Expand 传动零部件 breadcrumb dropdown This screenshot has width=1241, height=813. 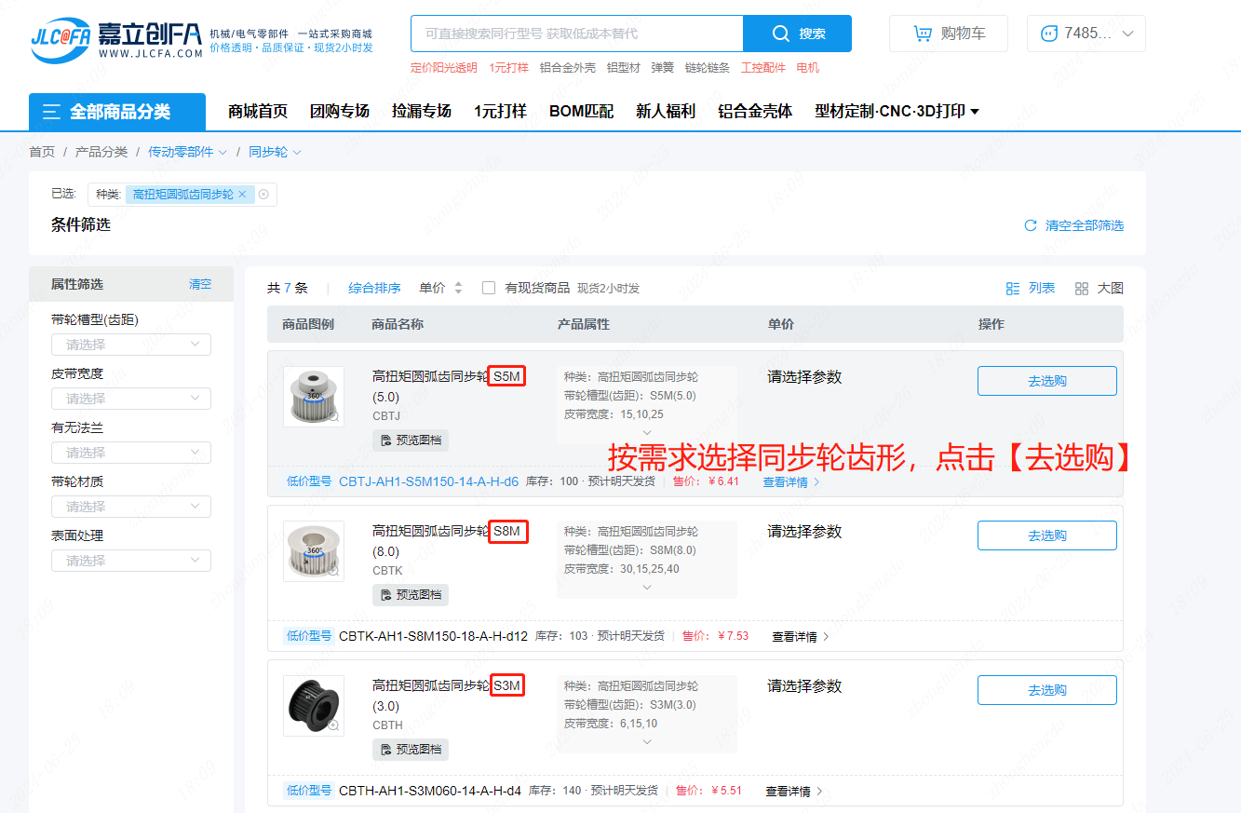[x=221, y=152]
